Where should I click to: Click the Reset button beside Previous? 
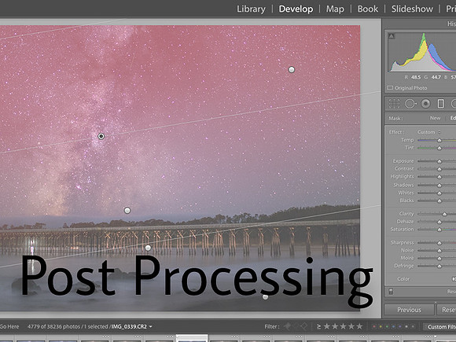pos(447,310)
